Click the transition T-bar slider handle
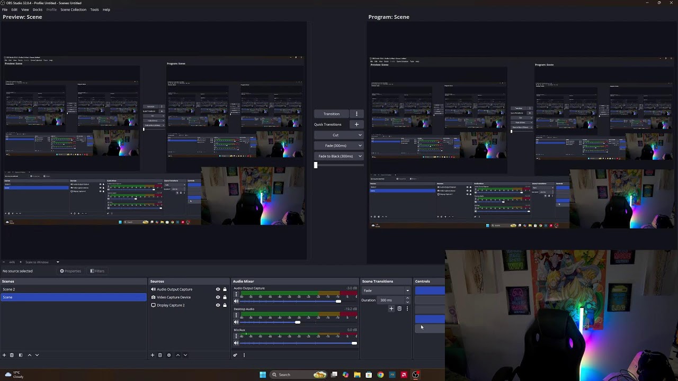Image resolution: width=678 pixels, height=381 pixels. click(x=316, y=165)
